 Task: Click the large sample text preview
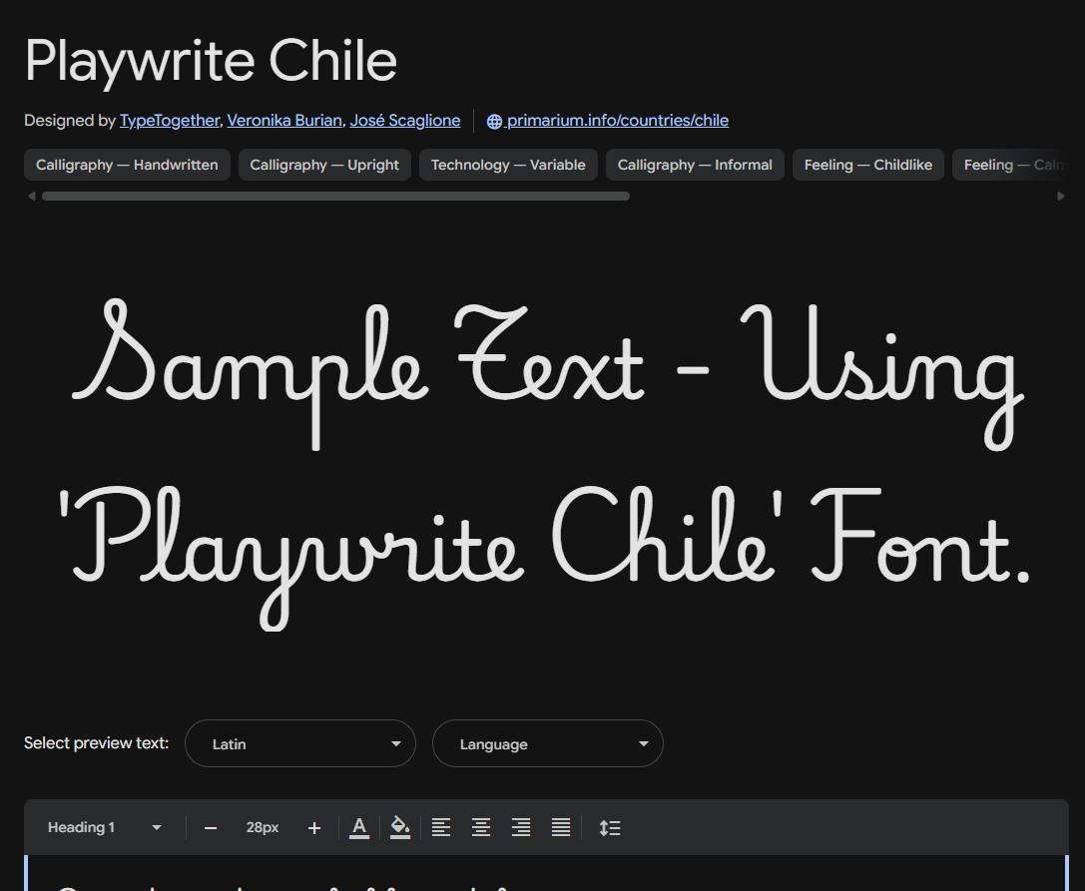click(x=547, y=464)
